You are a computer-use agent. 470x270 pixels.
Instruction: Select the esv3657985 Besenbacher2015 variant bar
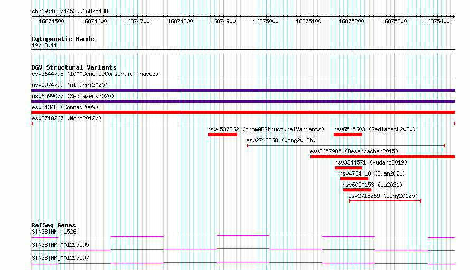[x=382, y=157]
